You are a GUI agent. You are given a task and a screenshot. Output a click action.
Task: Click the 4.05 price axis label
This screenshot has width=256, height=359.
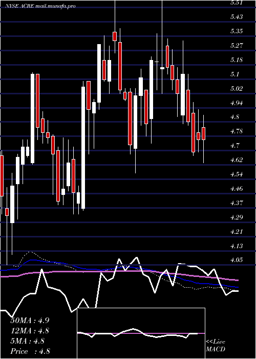tap(237, 260)
